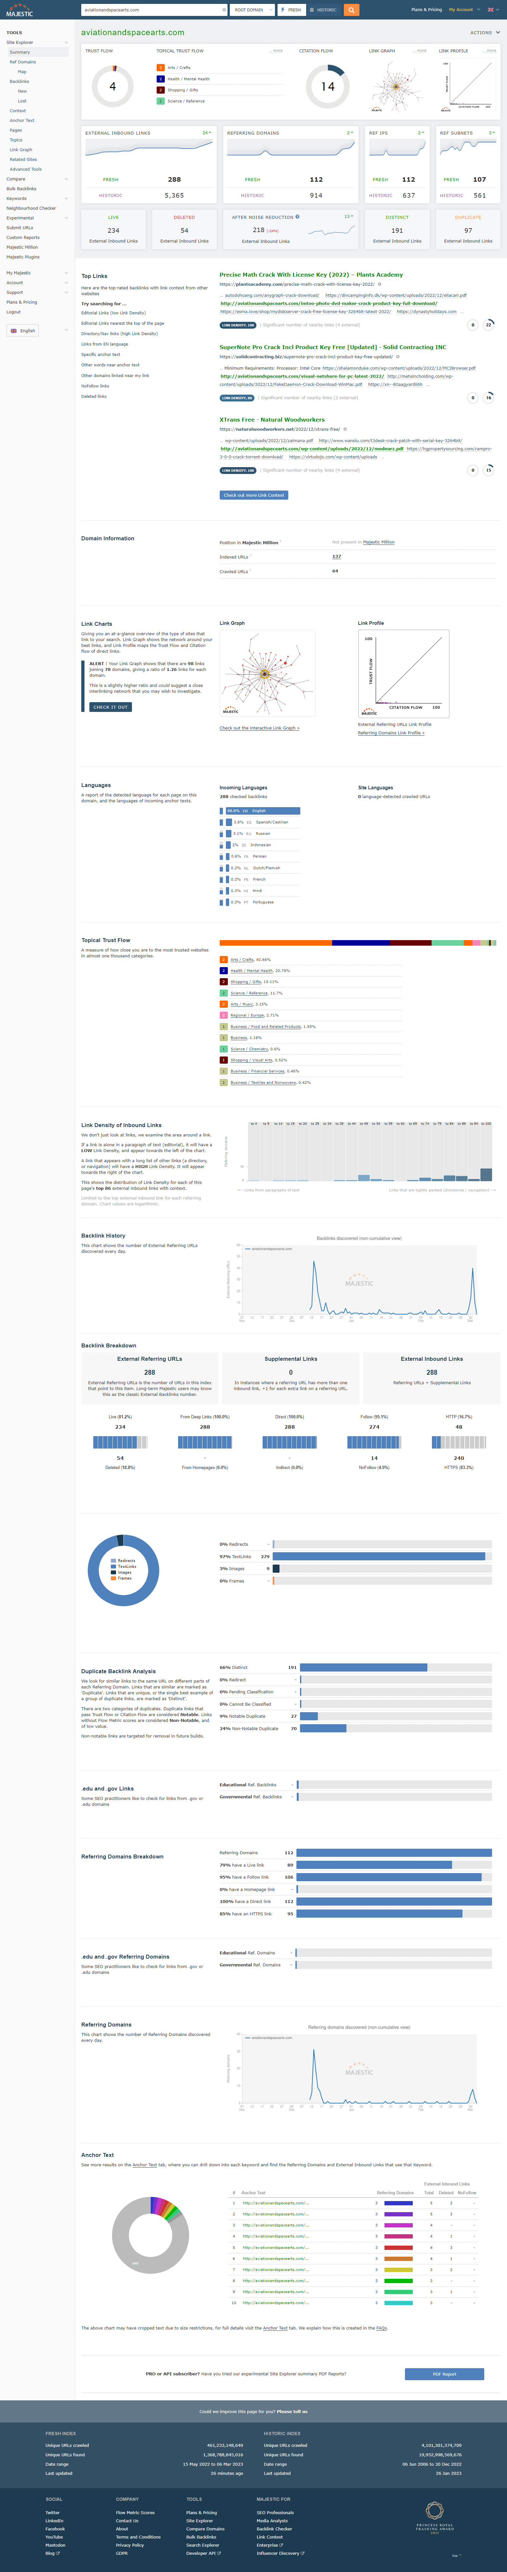Click the Link Density 100 badge under Plants Academy

[x=238, y=324]
